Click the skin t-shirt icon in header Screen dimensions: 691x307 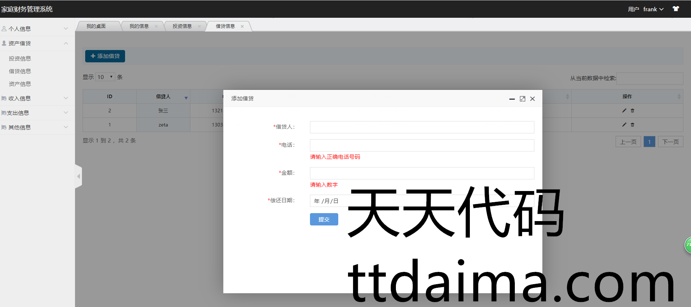[x=676, y=9]
